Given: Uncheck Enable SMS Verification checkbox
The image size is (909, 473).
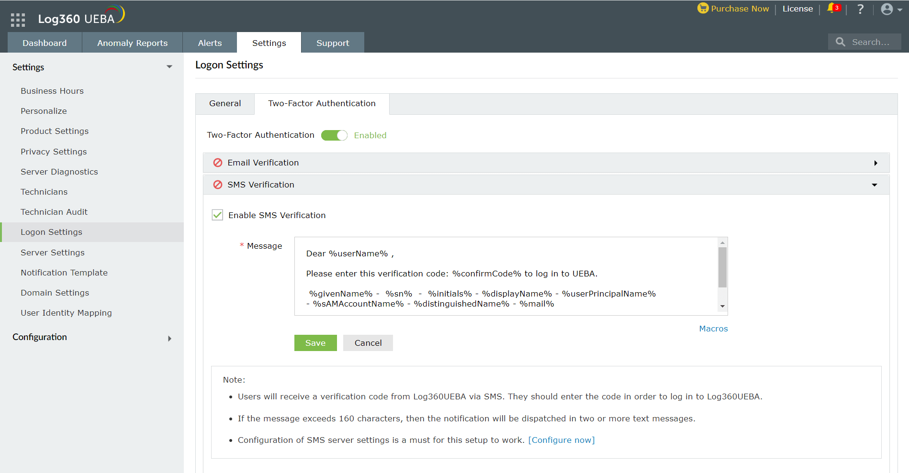Looking at the screenshot, I should pos(217,215).
